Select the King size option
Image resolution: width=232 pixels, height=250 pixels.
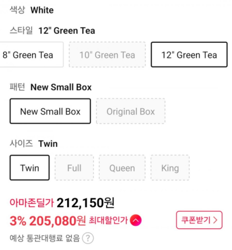[x=170, y=168]
